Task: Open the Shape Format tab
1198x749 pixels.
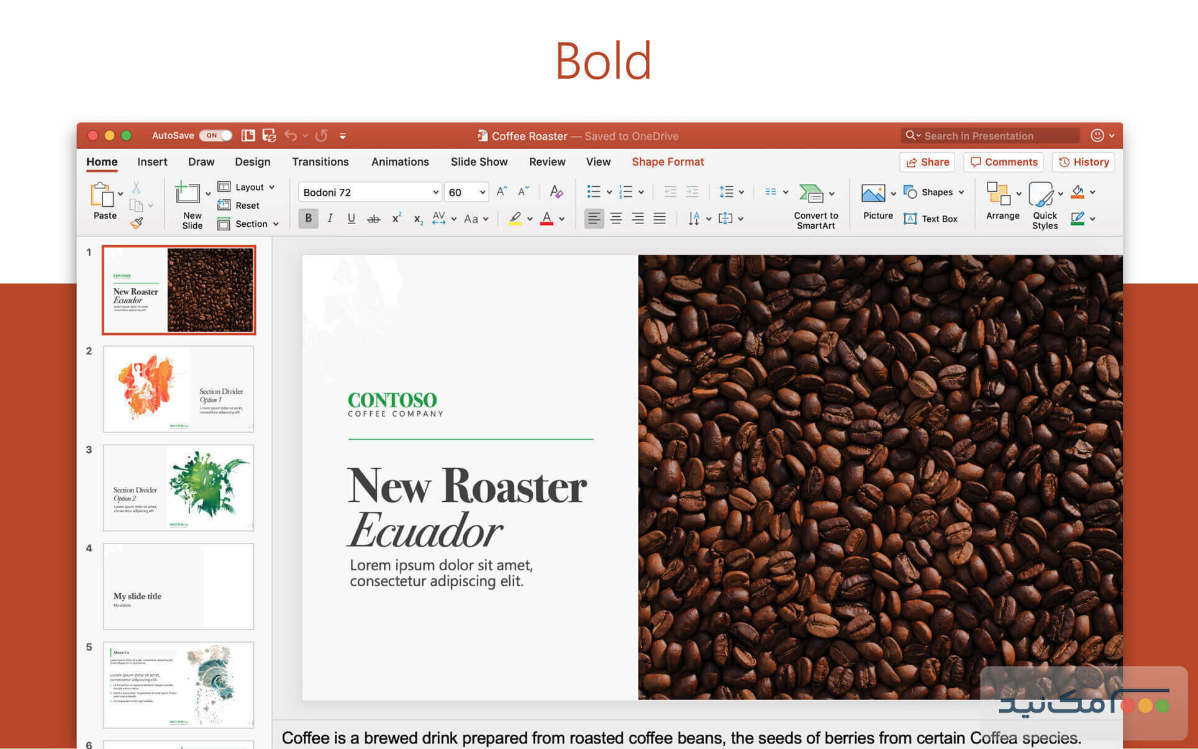Action: click(668, 161)
